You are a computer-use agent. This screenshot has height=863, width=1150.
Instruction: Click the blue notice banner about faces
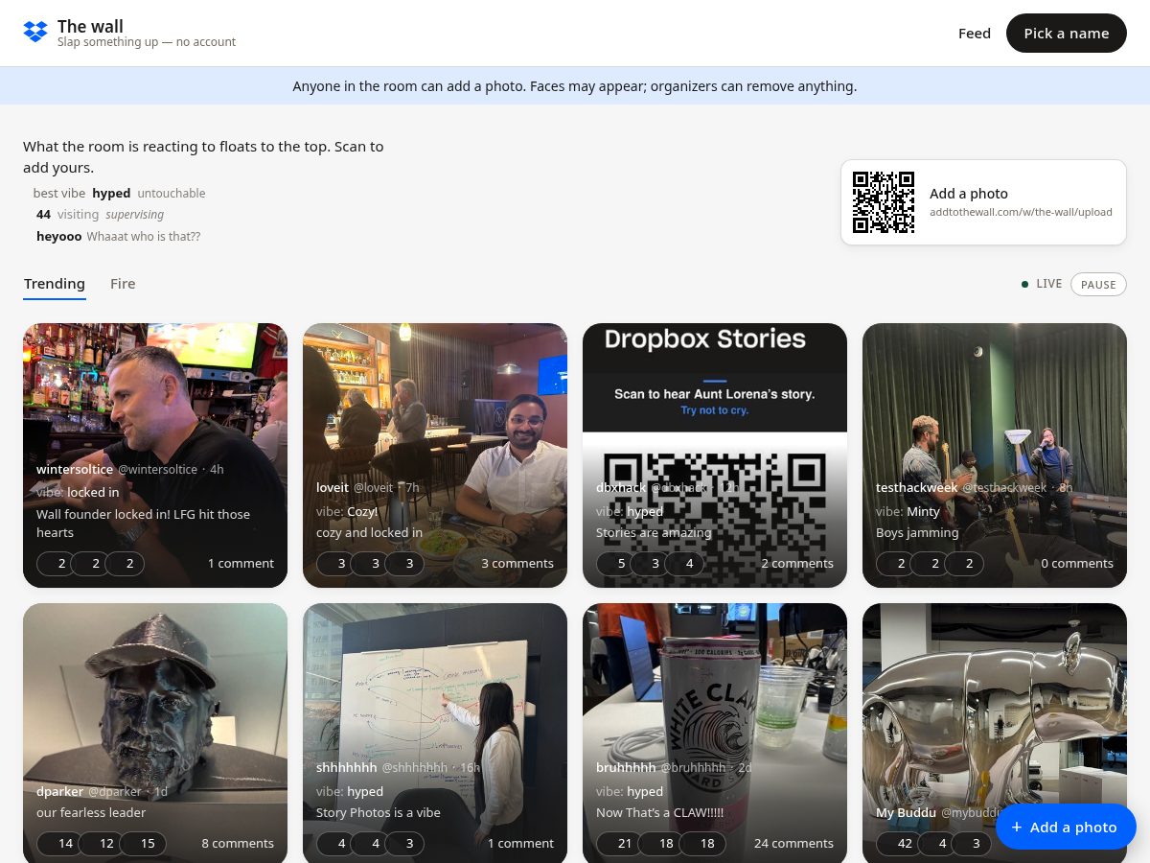pyautogui.click(x=575, y=85)
